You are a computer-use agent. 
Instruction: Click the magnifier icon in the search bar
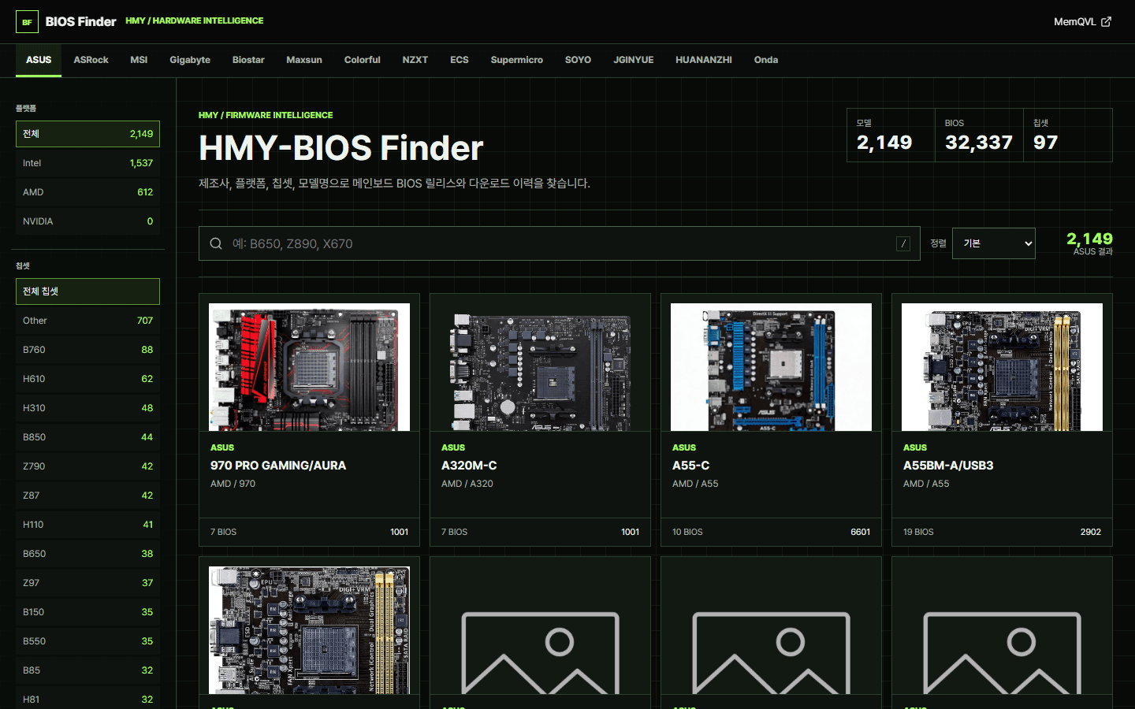pyautogui.click(x=216, y=243)
